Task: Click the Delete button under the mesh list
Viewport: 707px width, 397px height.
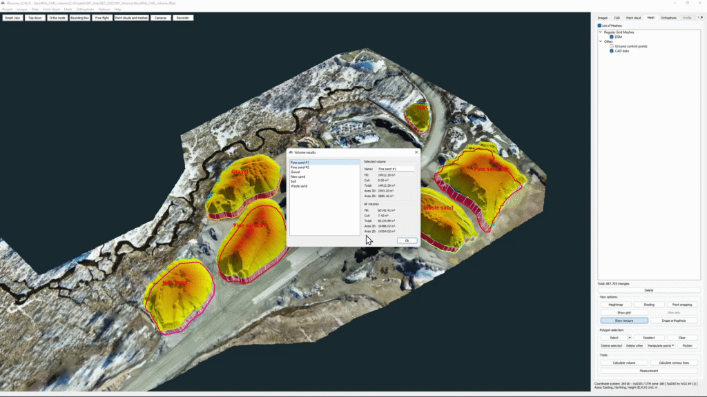Action: (649, 290)
